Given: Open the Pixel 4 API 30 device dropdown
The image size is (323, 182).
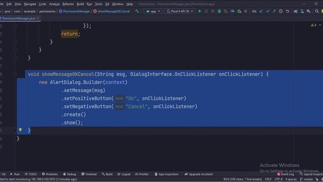Looking at the screenshot, I should pos(180,11).
